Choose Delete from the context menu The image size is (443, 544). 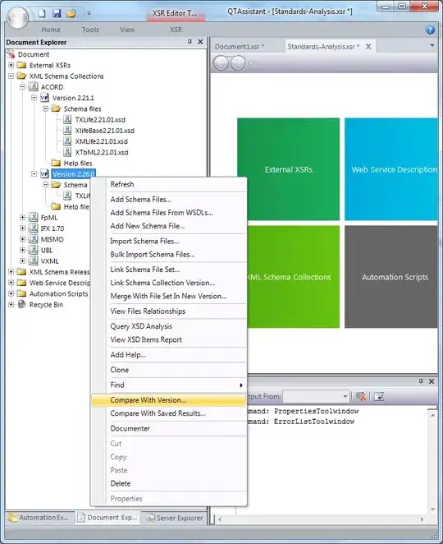coord(169,483)
